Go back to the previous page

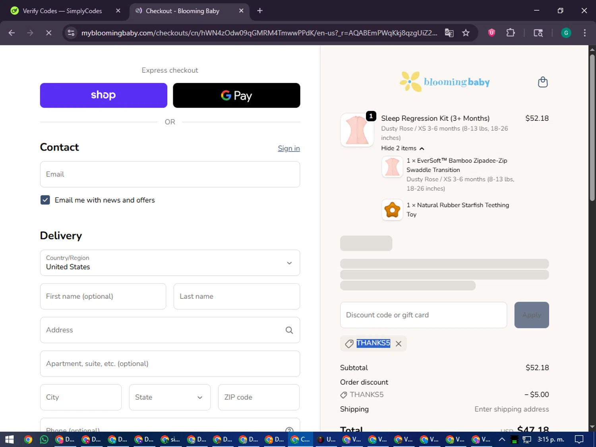coord(12,33)
